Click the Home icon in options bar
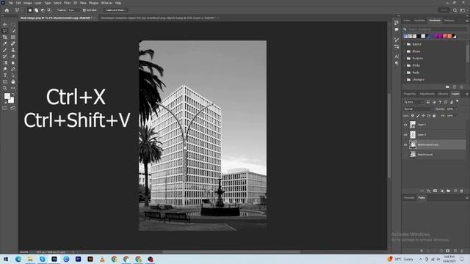470x264 pixels. click(7, 10)
